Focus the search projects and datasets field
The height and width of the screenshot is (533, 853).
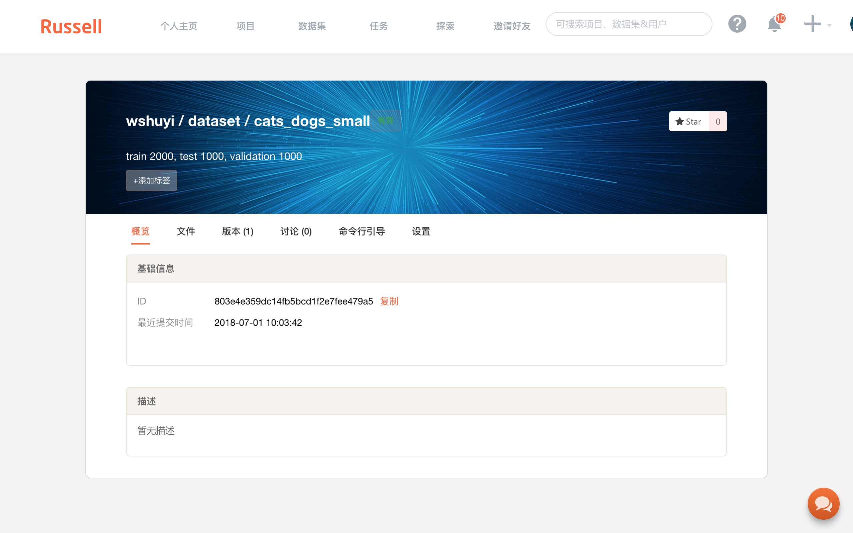tap(628, 24)
